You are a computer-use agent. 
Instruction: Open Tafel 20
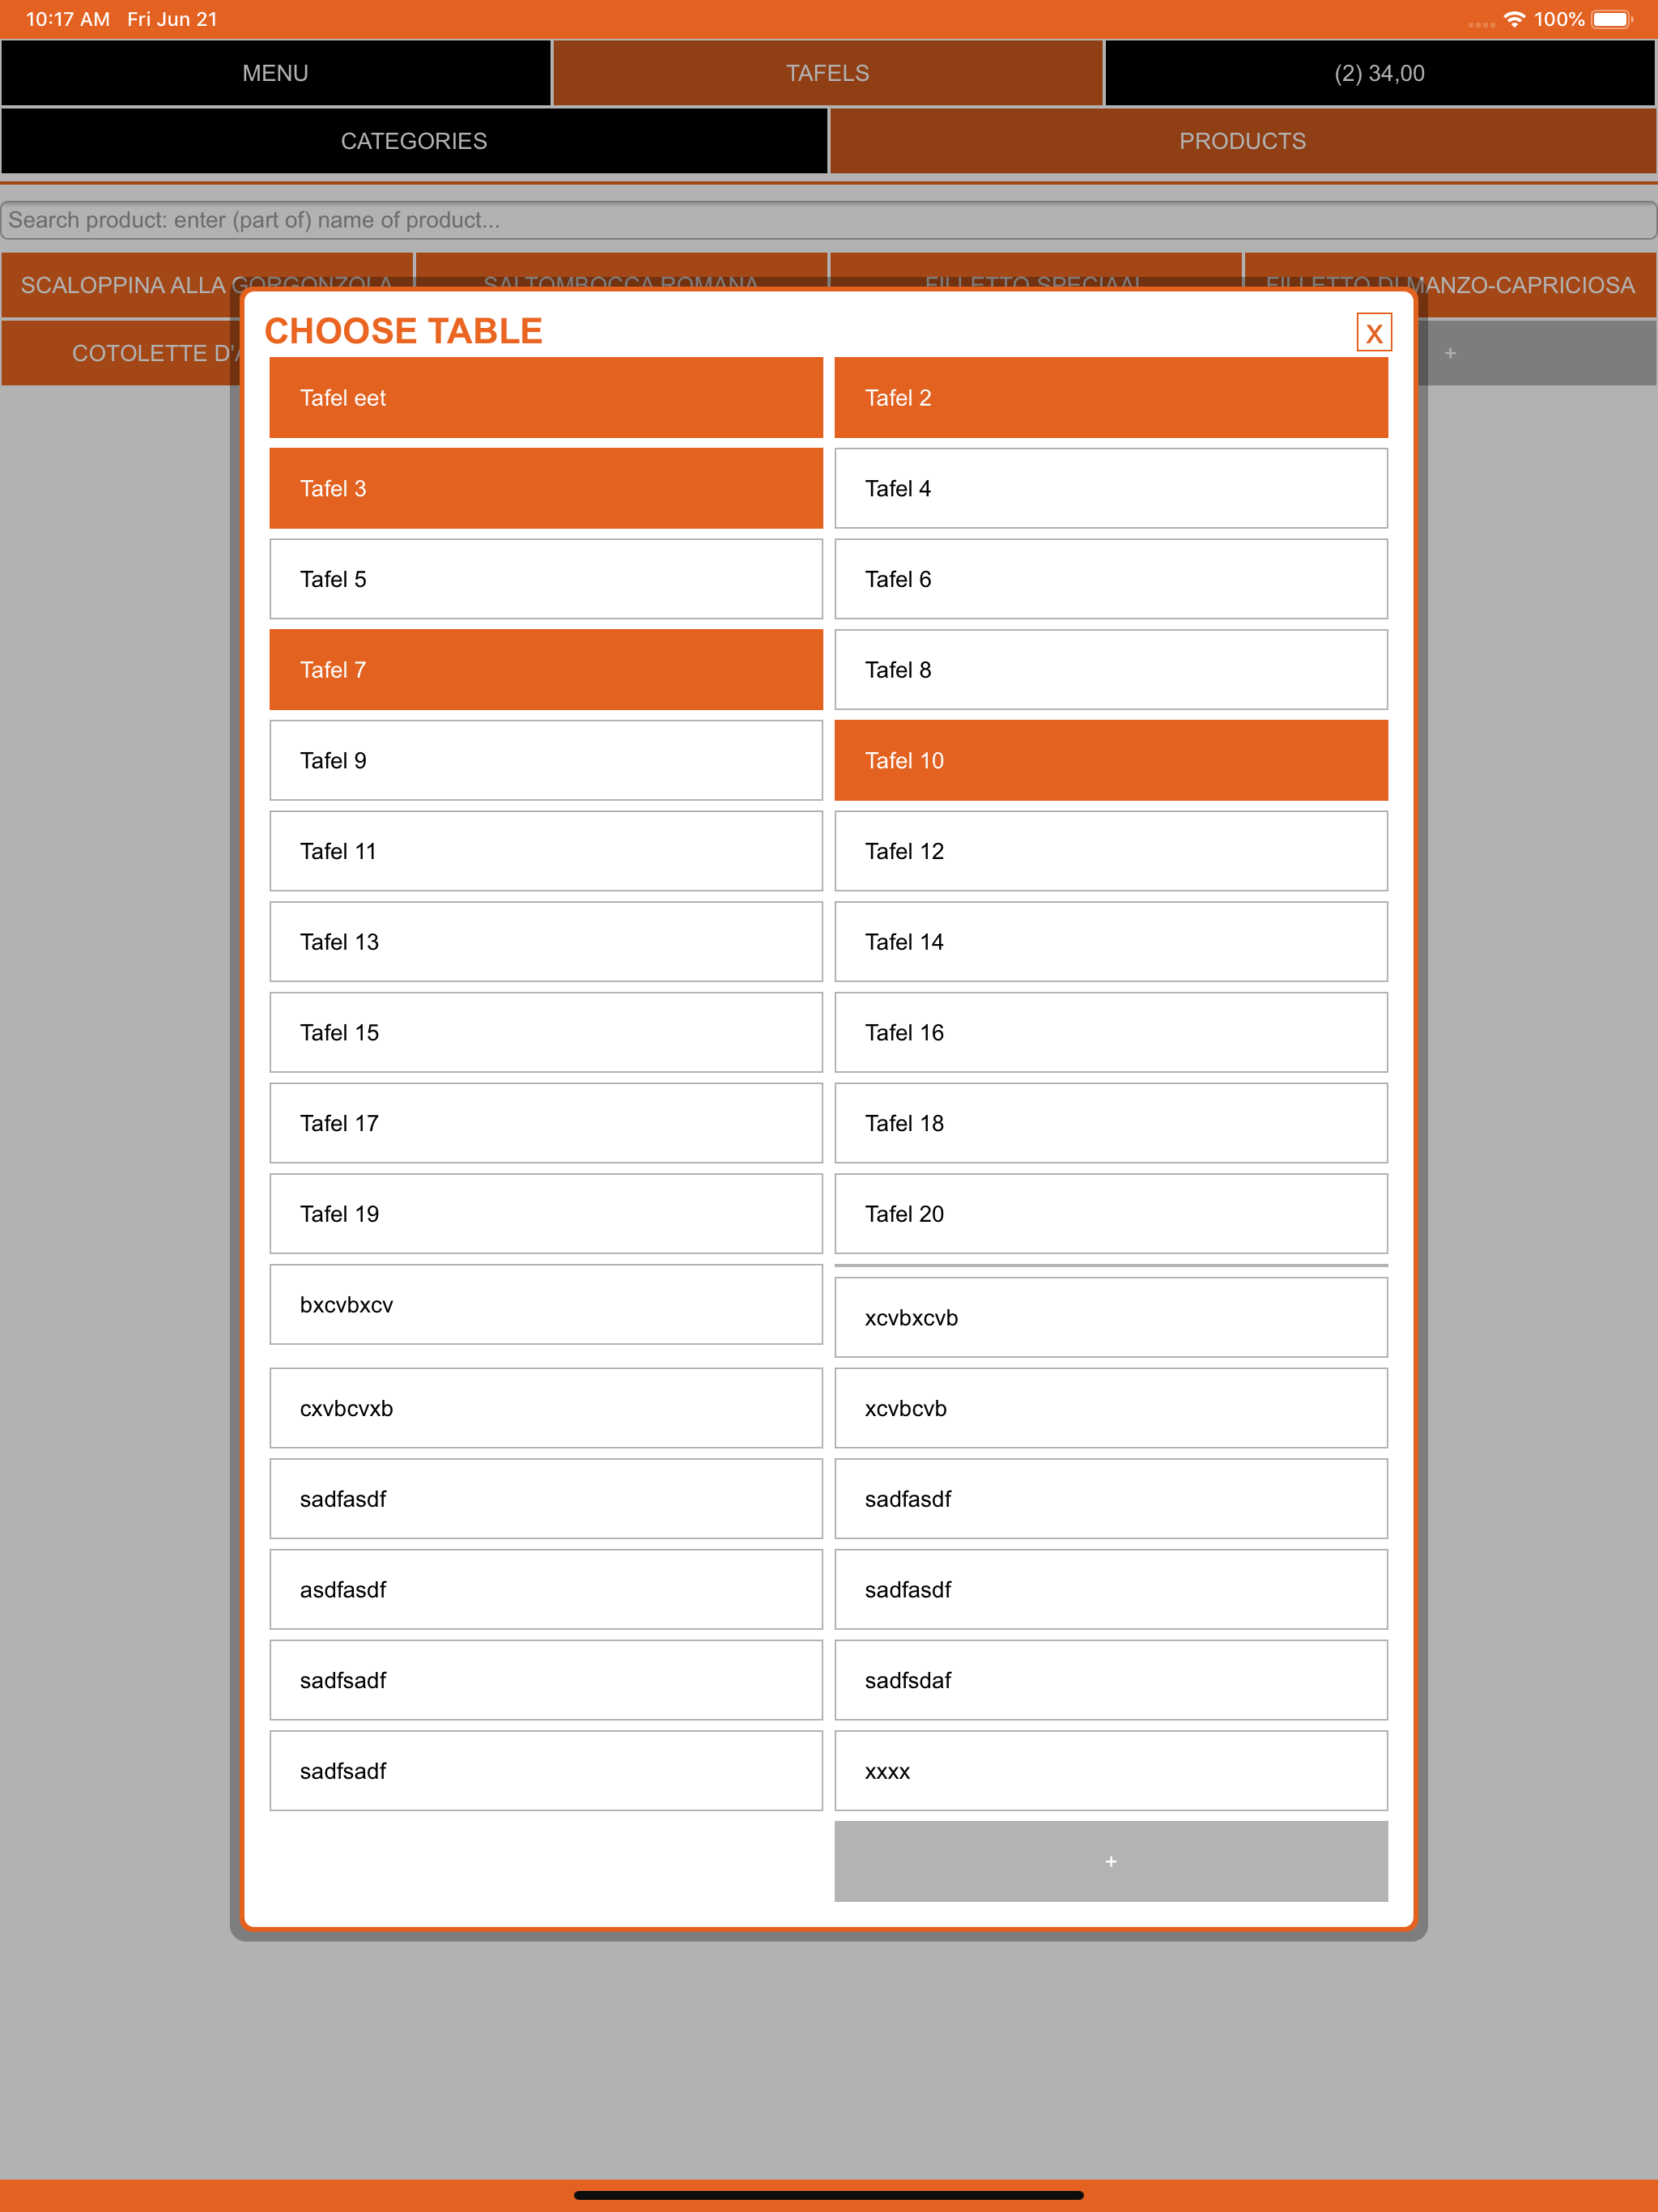coord(1111,1214)
